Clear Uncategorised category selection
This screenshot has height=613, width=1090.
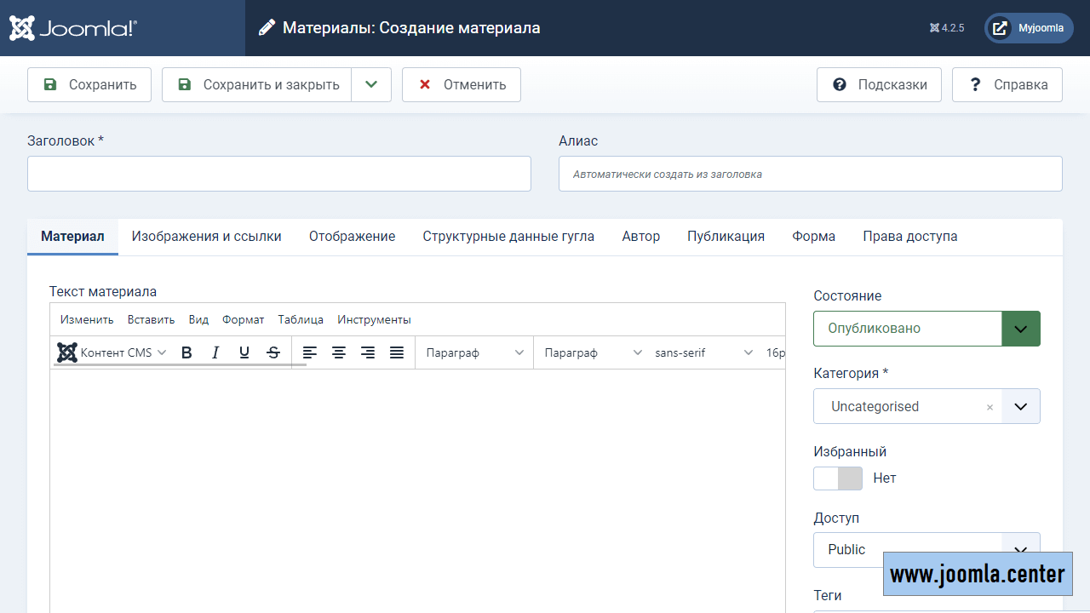tap(990, 408)
